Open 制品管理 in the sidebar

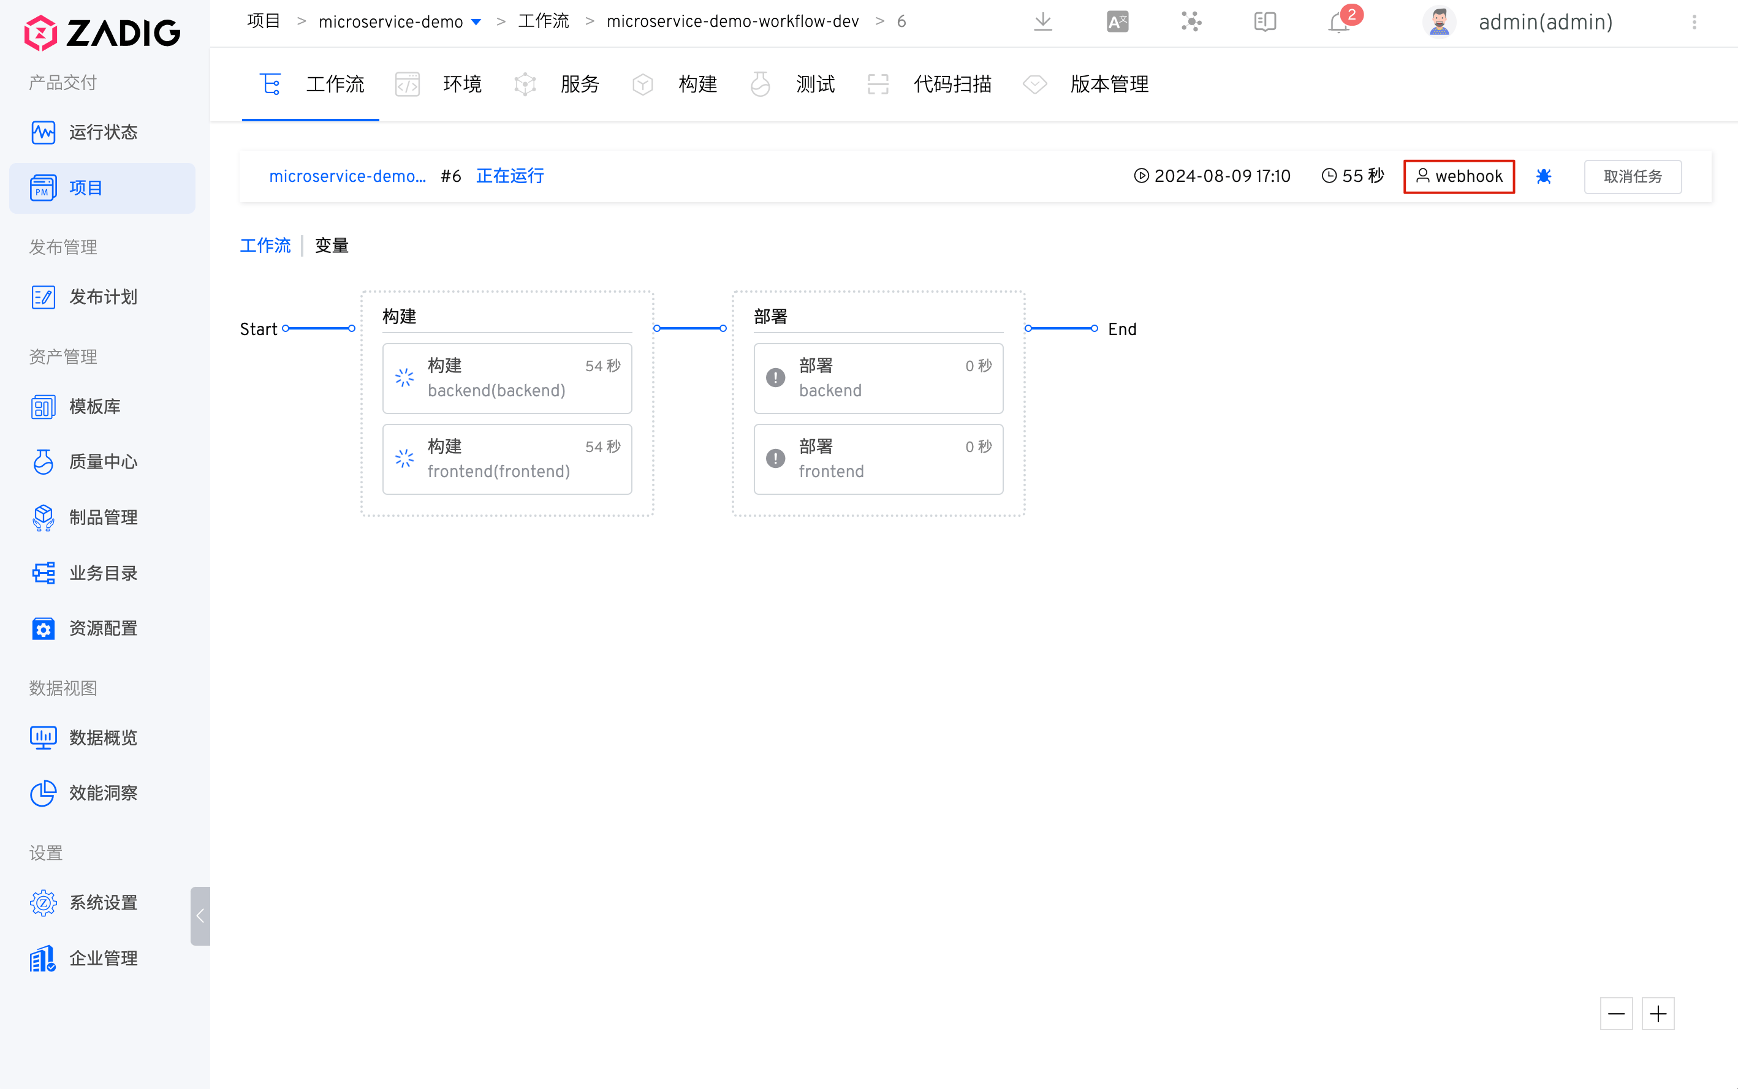click(x=102, y=517)
